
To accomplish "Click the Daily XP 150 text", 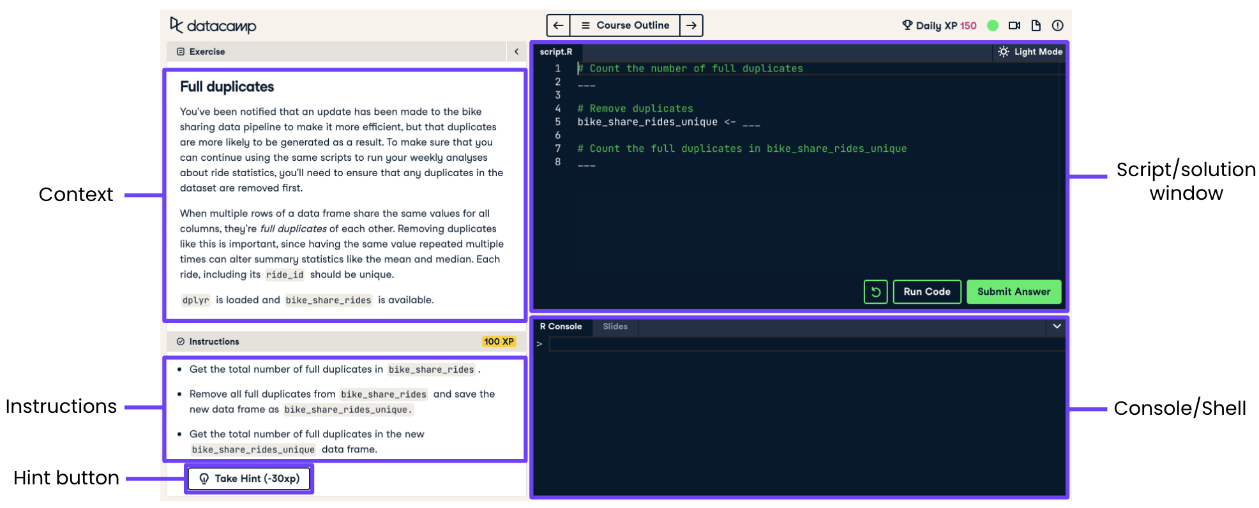I will (x=946, y=26).
